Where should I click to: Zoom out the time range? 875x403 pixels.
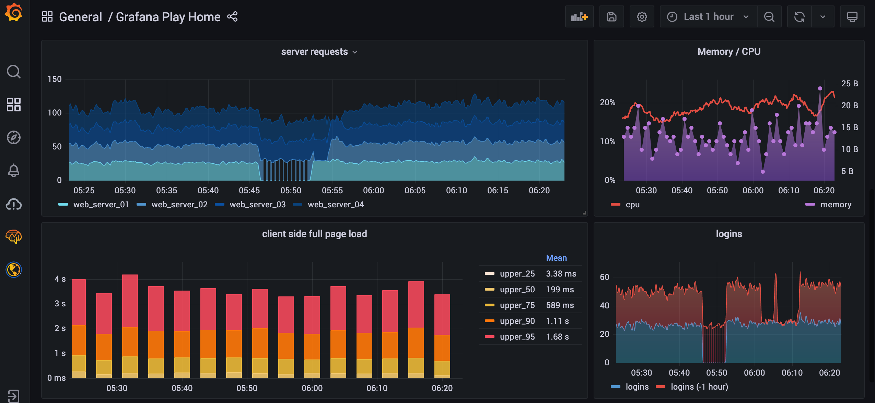(x=769, y=17)
